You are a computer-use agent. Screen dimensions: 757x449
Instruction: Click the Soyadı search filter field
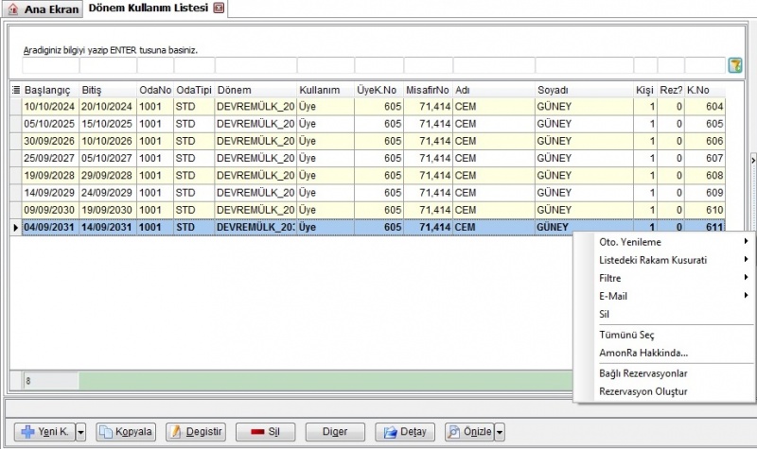(x=584, y=65)
